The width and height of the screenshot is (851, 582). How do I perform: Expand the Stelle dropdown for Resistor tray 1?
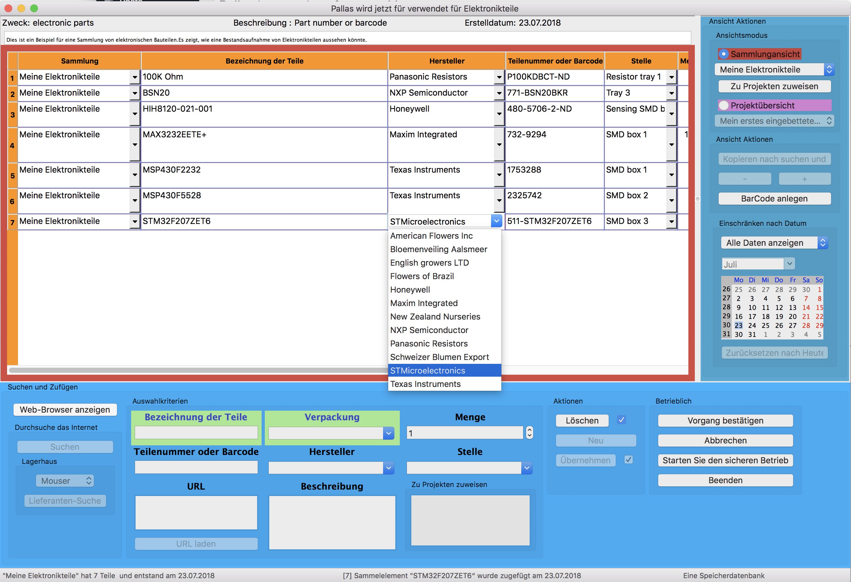pos(671,77)
